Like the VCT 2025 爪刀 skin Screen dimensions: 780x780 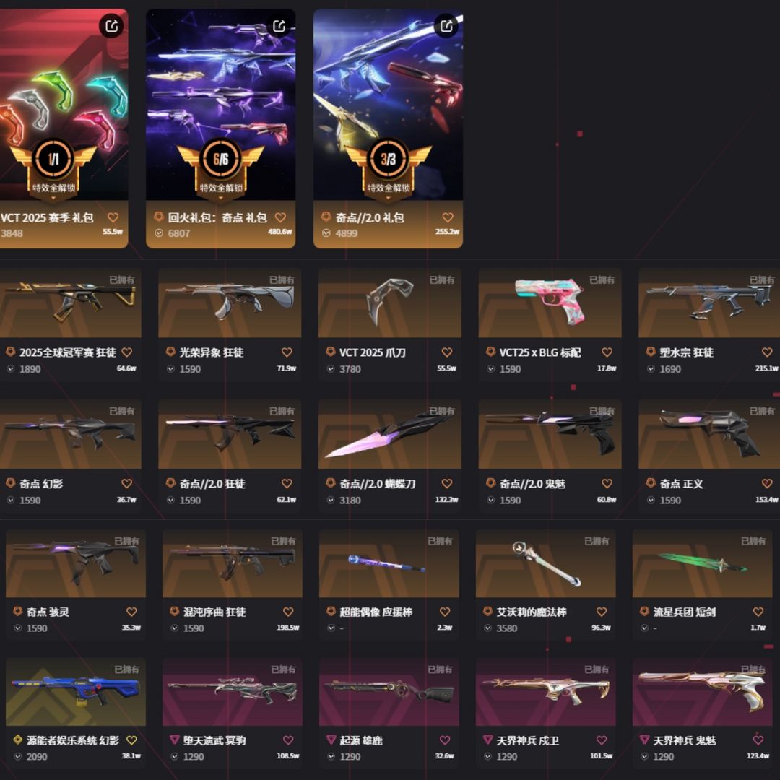(447, 352)
